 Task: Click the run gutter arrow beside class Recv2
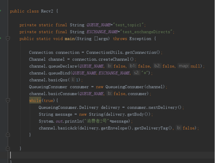[1, 11]
